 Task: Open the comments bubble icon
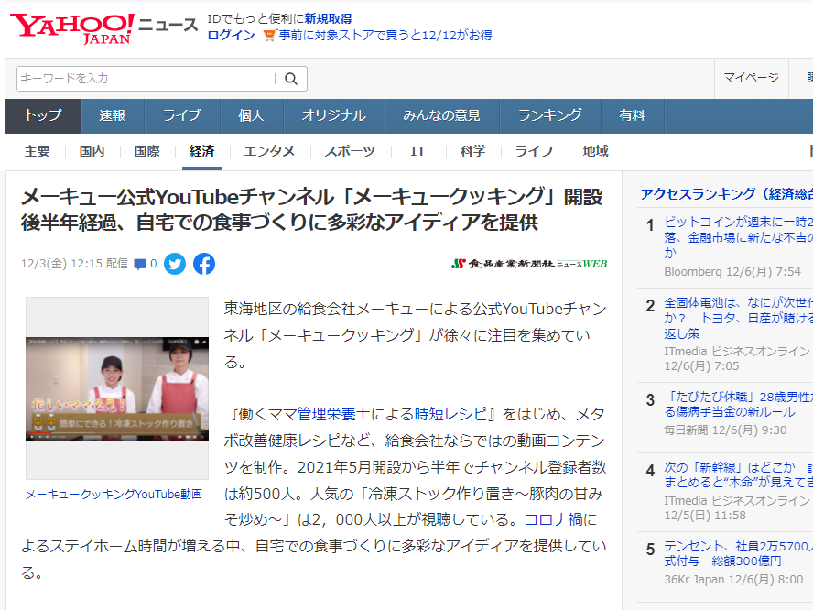[x=140, y=264]
